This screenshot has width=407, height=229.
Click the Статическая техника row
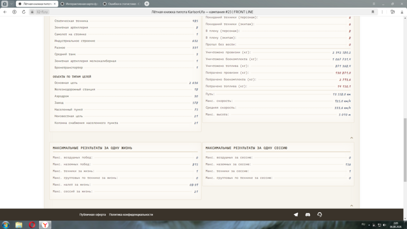click(126, 21)
